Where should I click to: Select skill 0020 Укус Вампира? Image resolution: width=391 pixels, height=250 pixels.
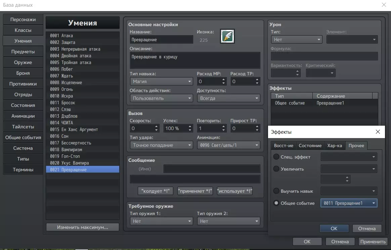point(83,163)
